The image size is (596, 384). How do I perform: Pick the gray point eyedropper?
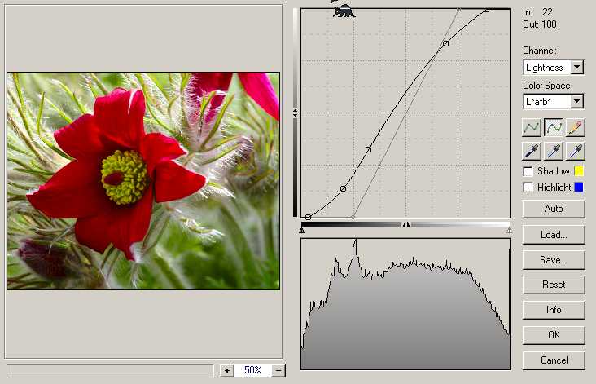(554, 150)
